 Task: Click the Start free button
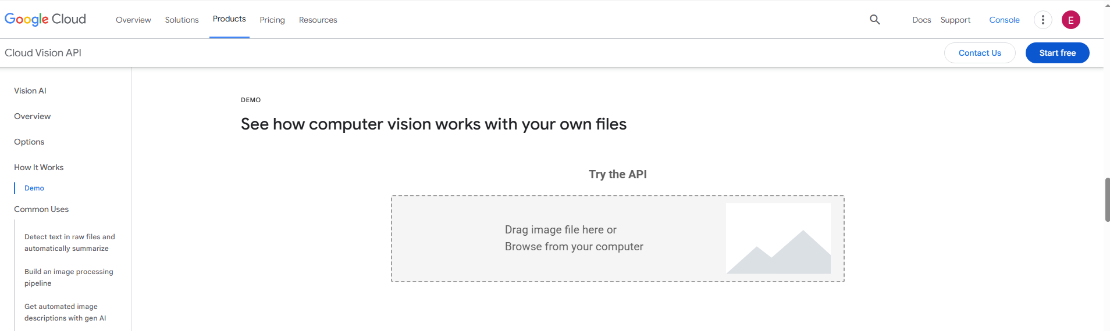(x=1057, y=53)
